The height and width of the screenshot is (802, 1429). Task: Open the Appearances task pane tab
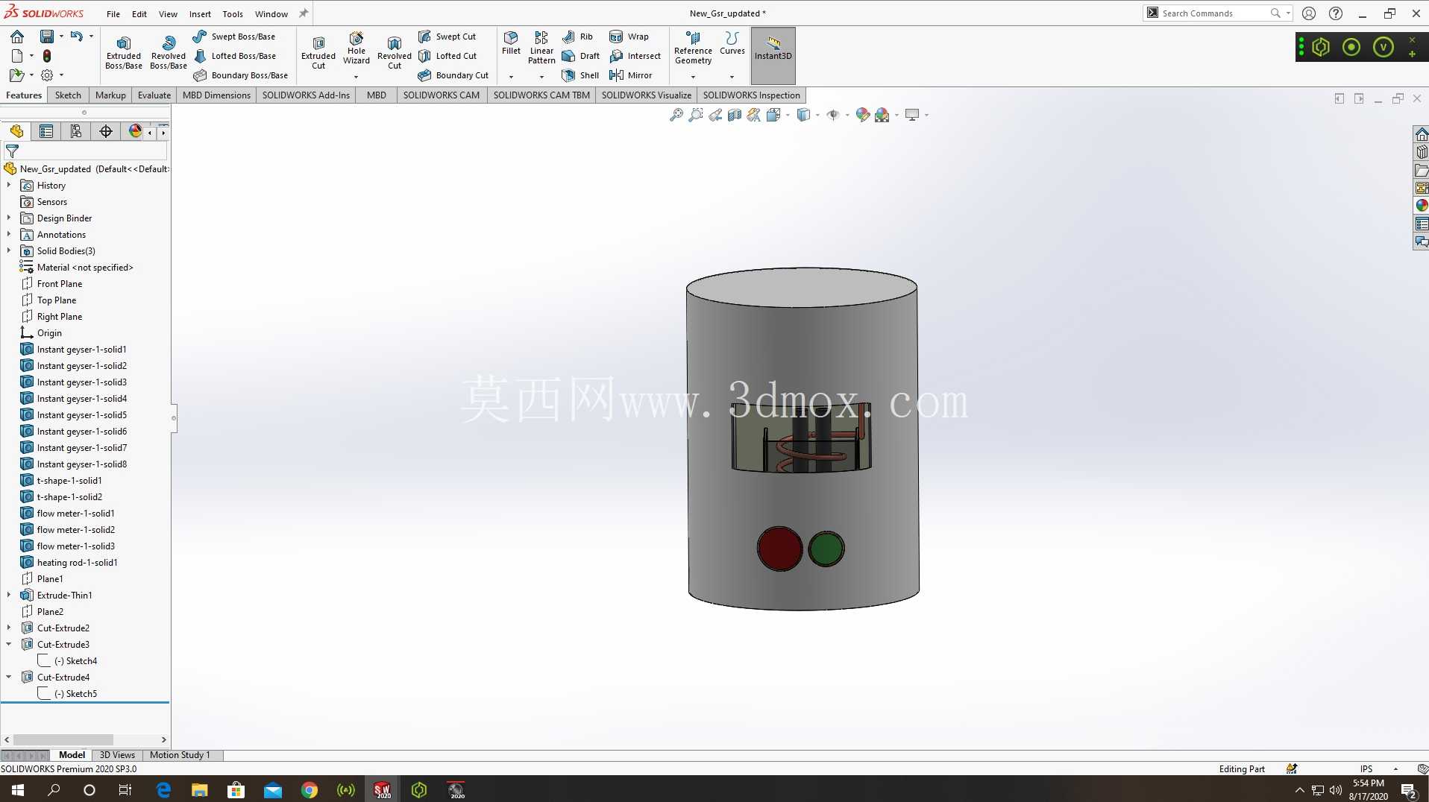click(x=1422, y=206)
